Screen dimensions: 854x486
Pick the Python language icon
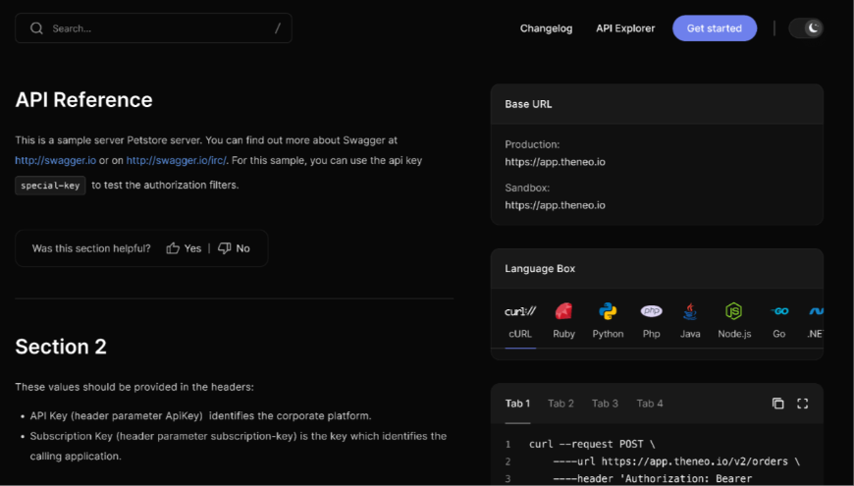[608, 312]
